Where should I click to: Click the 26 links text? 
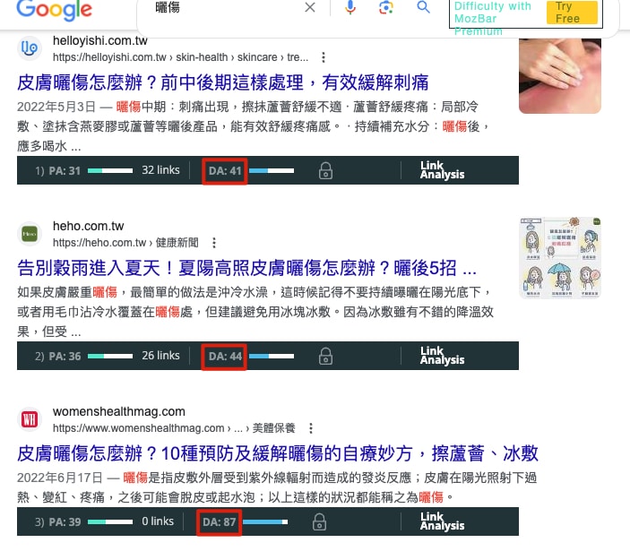pyautogui.click(x=160, y=356)
